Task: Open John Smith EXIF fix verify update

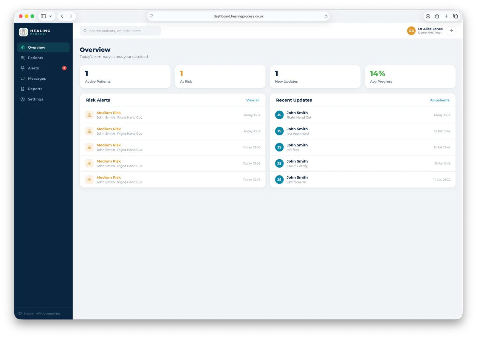Action: (x=363, y=163)
